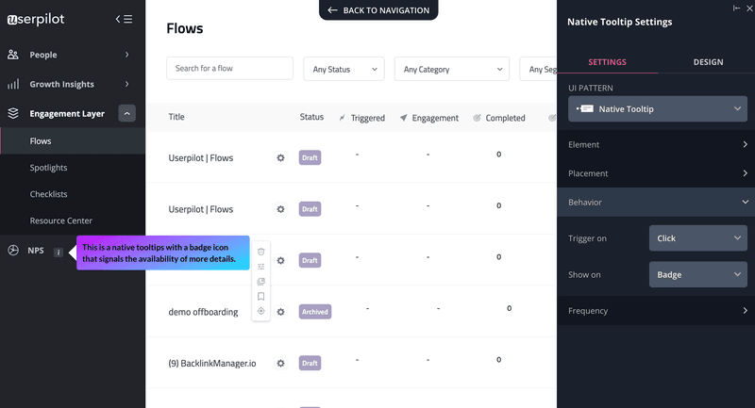Collapse the left sidebar menu
755x408 pixels.
coord(124,19)
